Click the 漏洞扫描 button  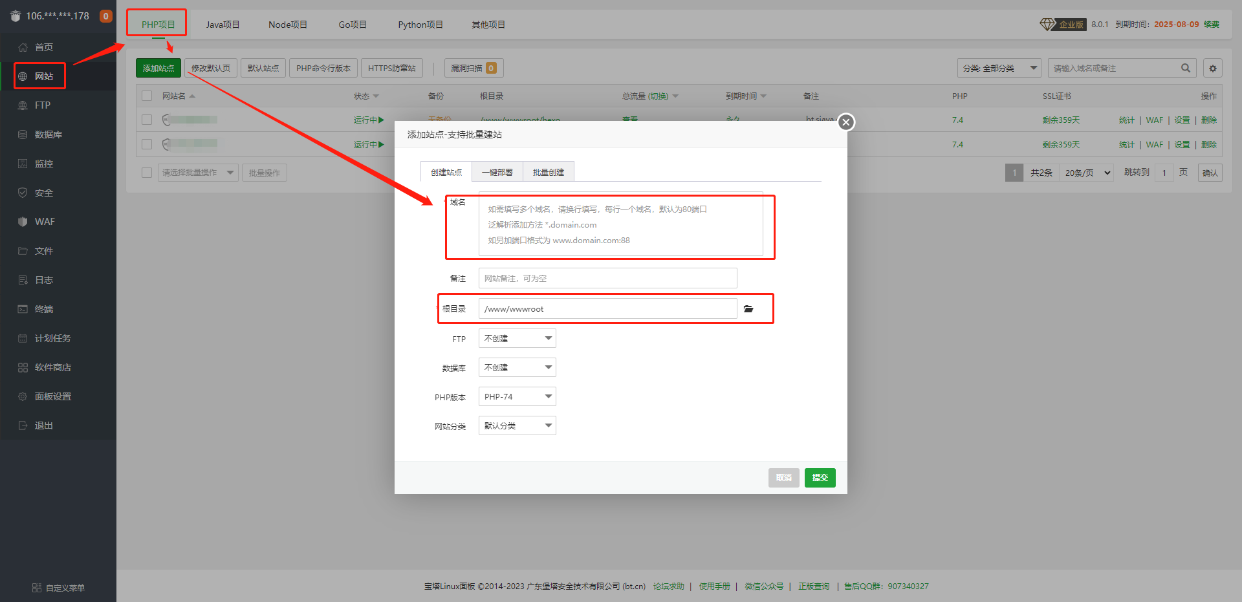[474, 68]
